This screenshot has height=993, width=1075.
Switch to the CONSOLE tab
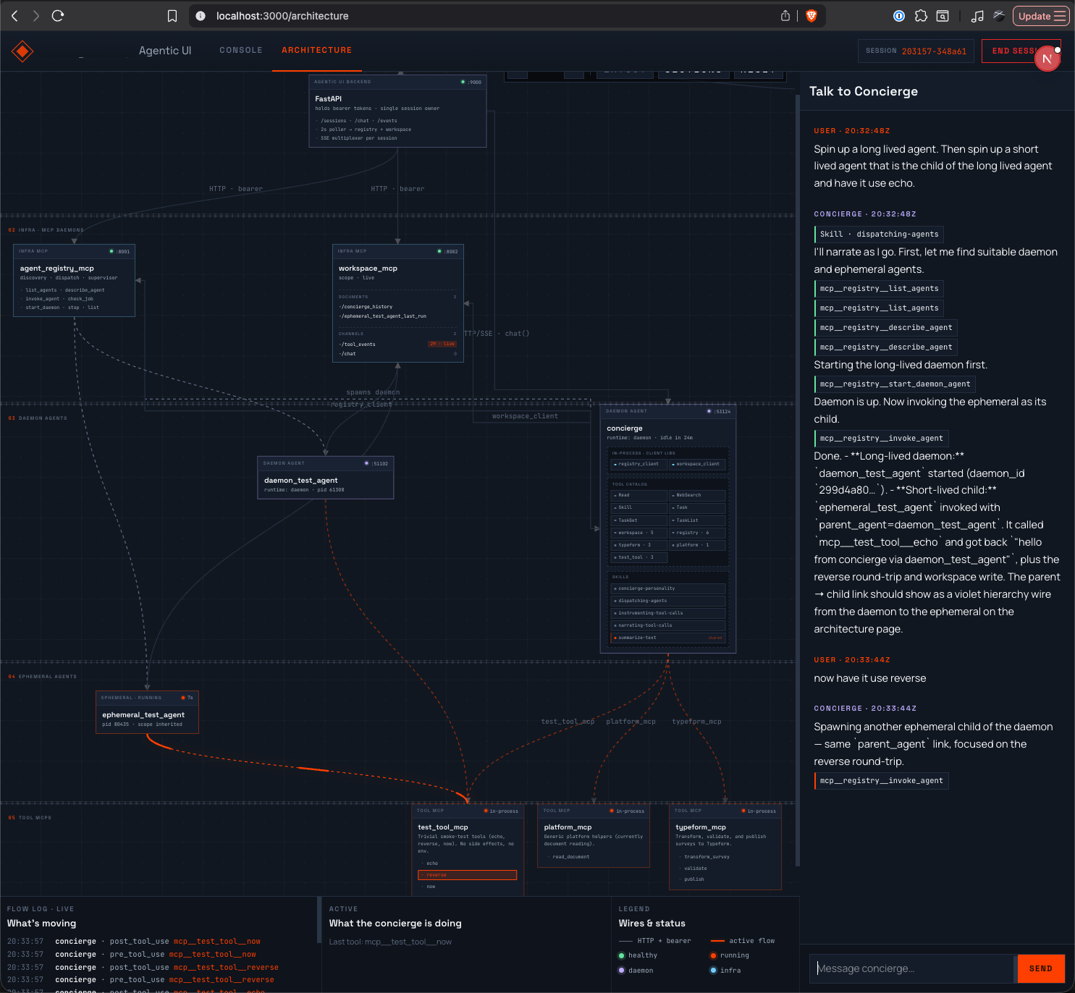241,50
